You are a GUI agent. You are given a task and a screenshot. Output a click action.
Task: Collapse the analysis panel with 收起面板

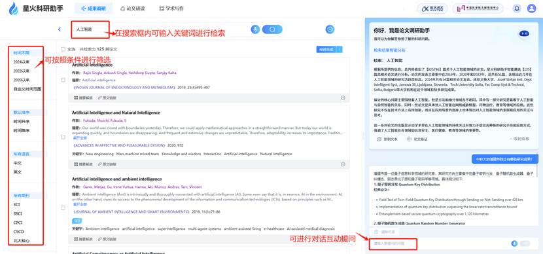519,139
